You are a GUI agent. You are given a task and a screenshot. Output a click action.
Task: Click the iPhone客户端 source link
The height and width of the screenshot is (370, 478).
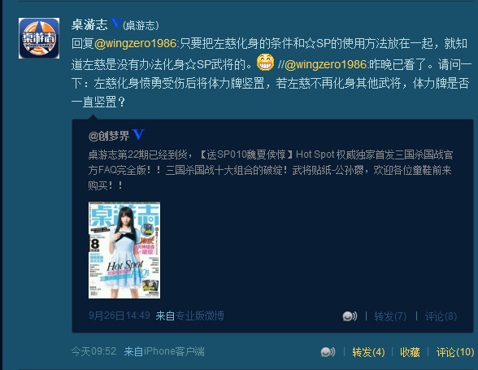pos(174,351)
